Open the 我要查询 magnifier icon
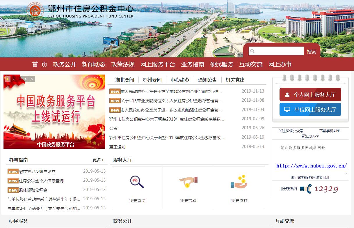This screenshot has width=354, height=228. (x=137, y=182)
